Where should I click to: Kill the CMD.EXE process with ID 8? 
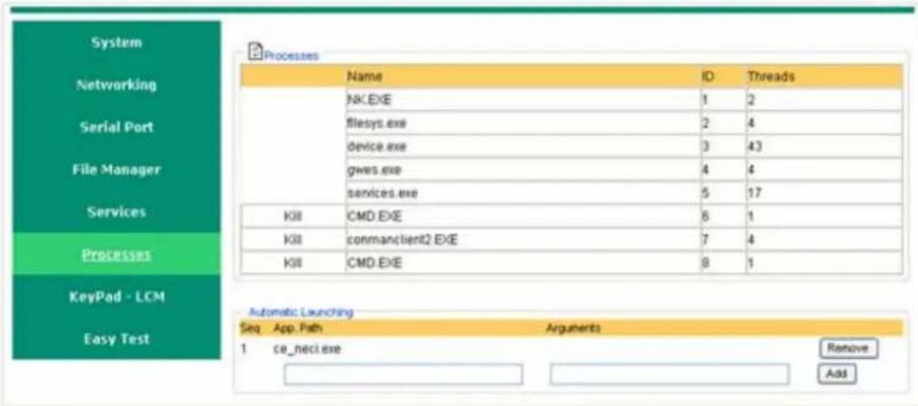point(291,263)
